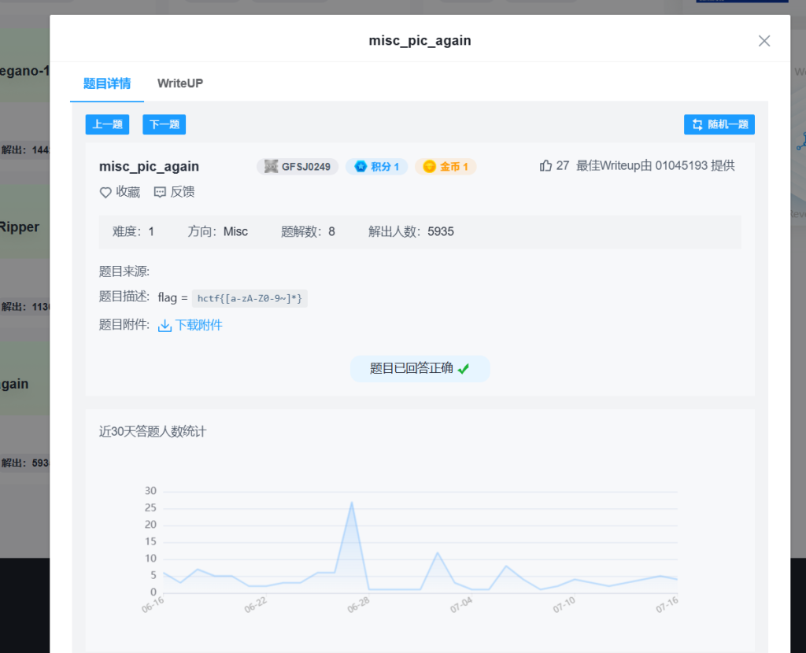The height and width of the screenshot is (653, 806).
Task: Click the feedback speech bubble icon
Action: tap(160, 192)
